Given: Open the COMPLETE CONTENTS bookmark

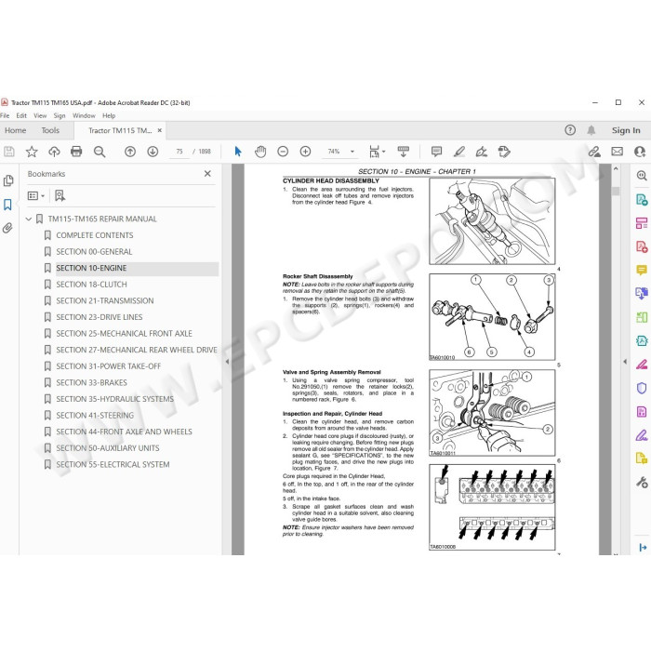Looking at the screenshot, I should point(95,235).
